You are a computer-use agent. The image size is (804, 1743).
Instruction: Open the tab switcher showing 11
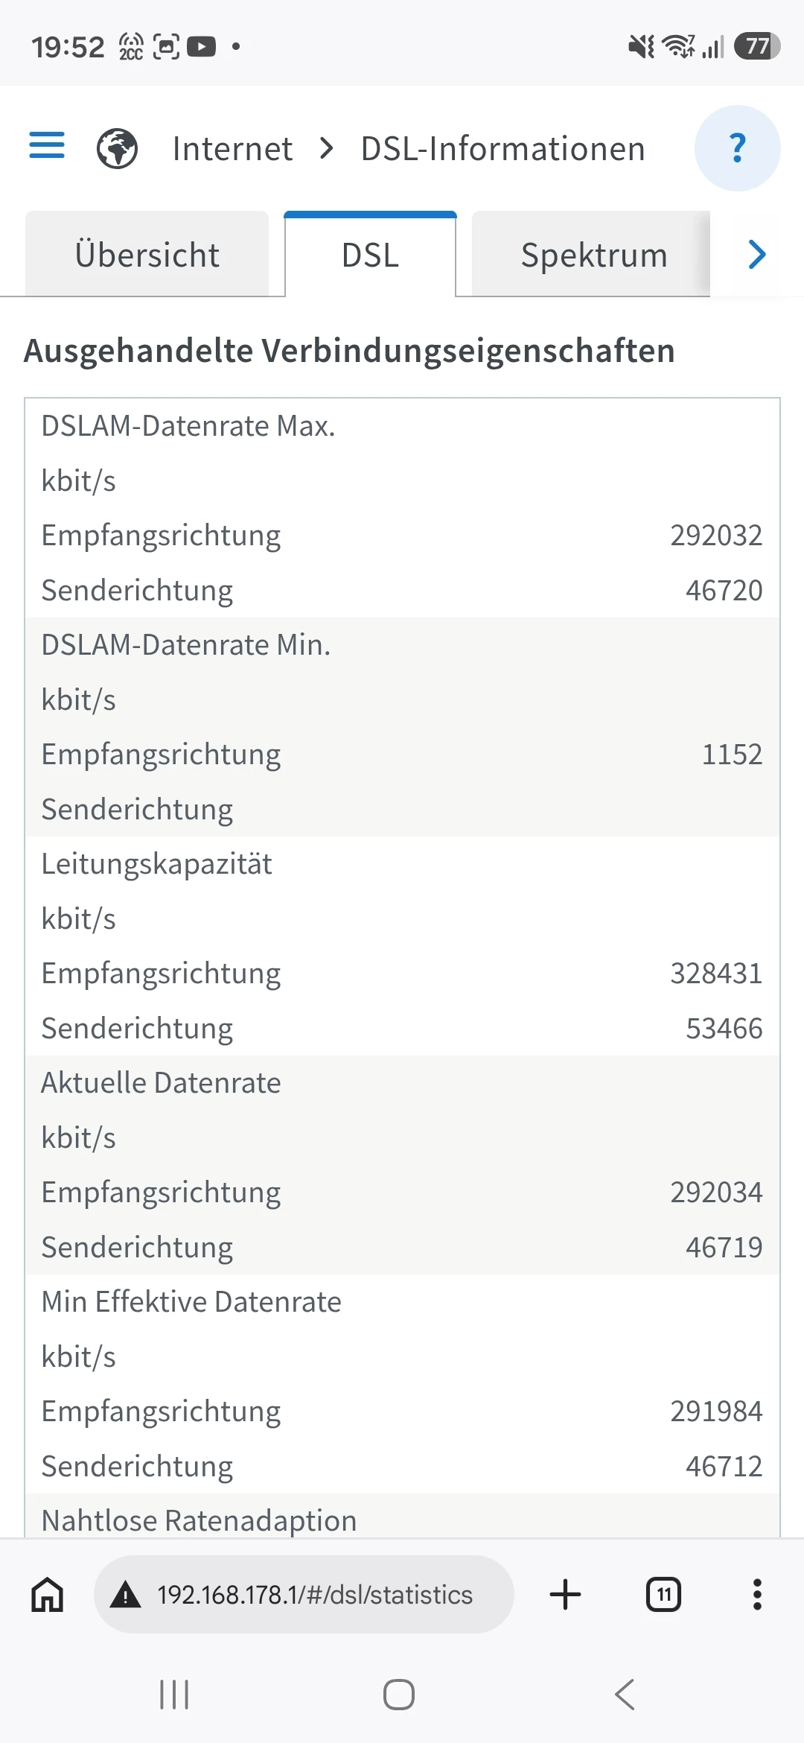point(663,1595)
